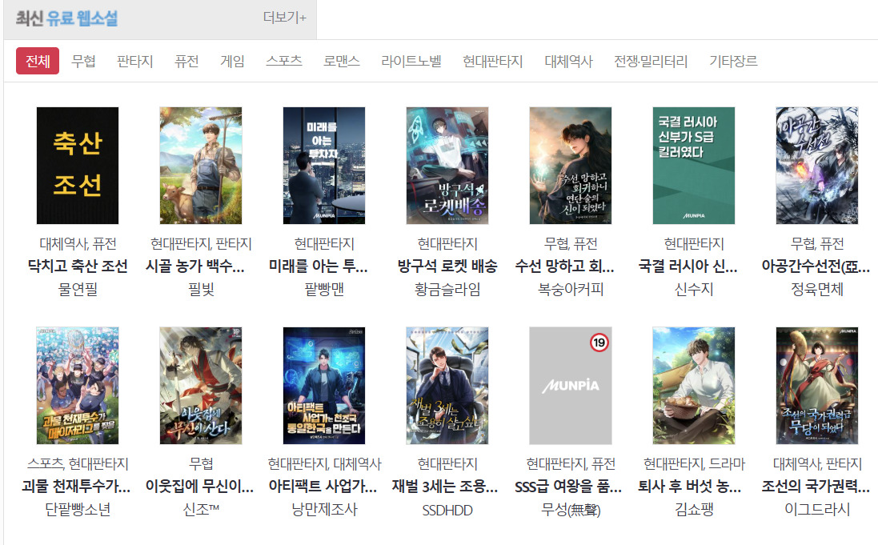Click author name 황금슬라임

coord(447,290)
